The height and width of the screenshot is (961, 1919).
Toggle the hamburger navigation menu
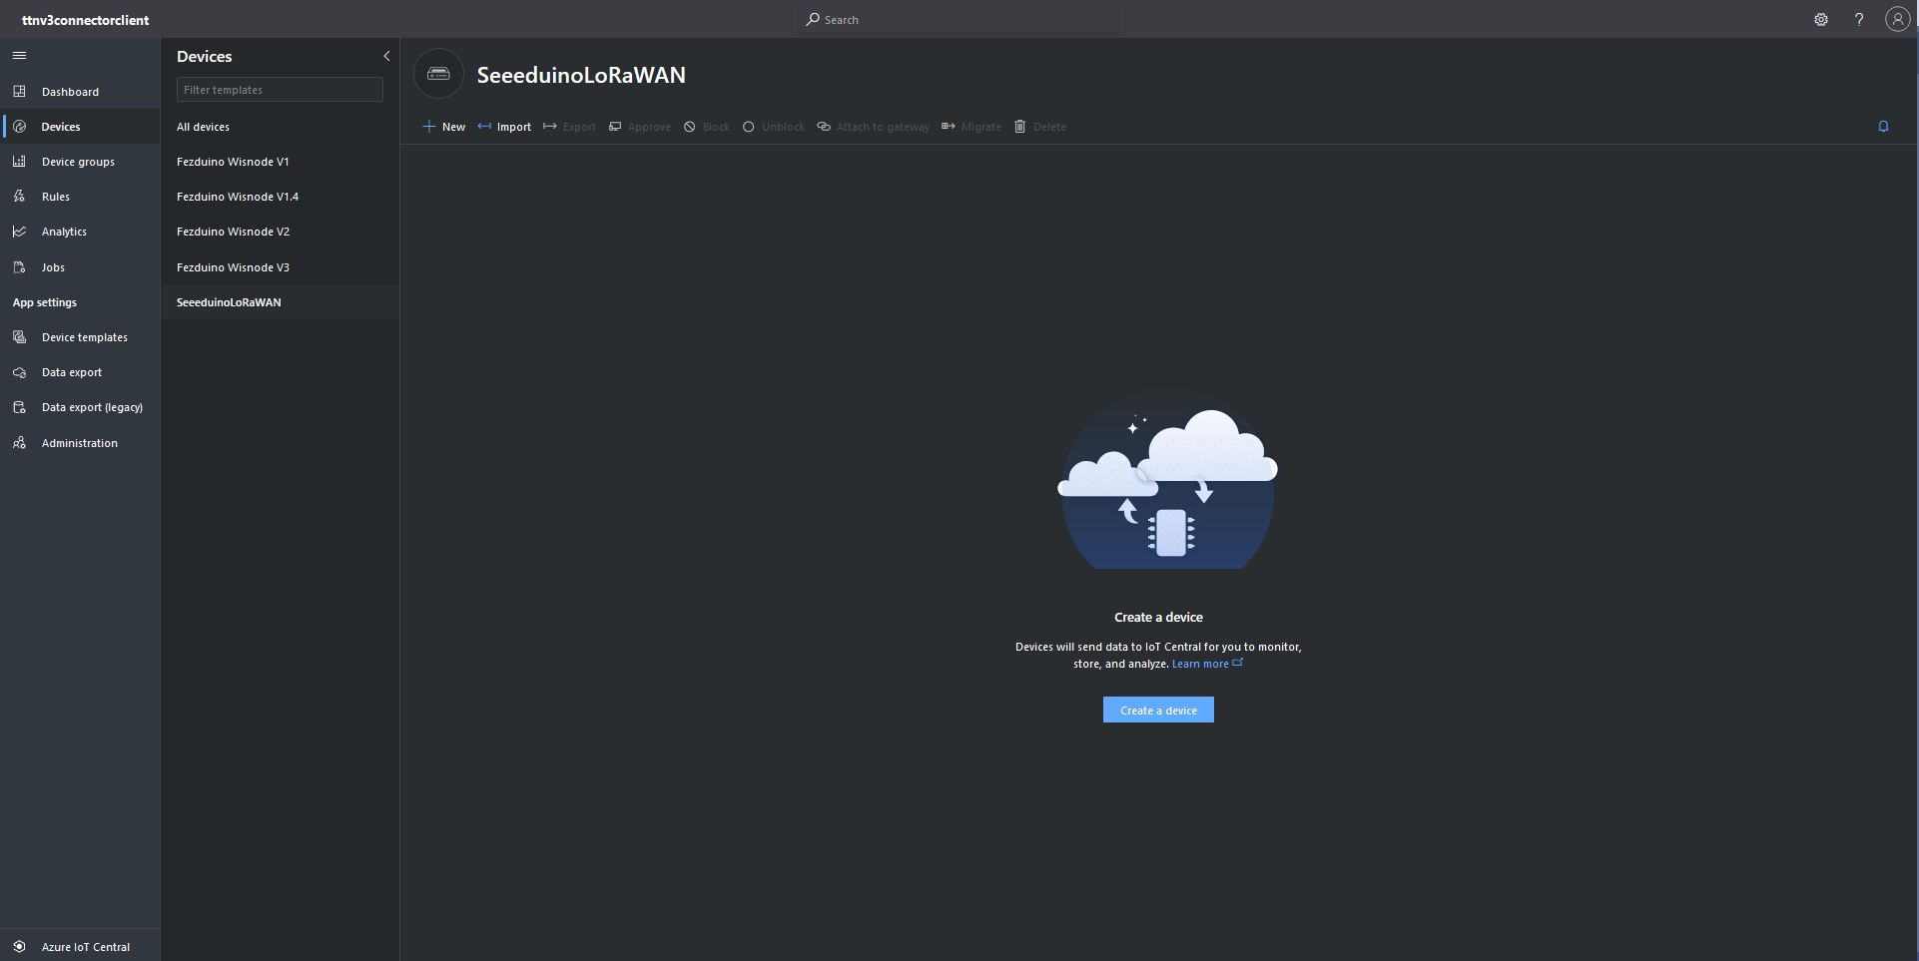pos(19,56)
